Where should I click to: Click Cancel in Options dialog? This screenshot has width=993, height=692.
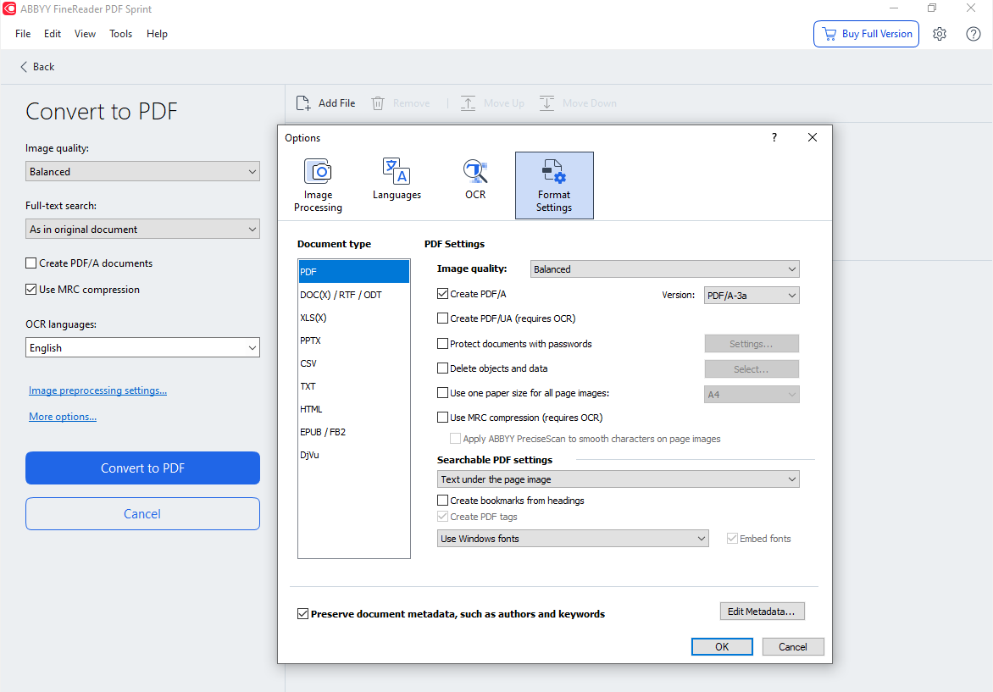pos(793,646)
